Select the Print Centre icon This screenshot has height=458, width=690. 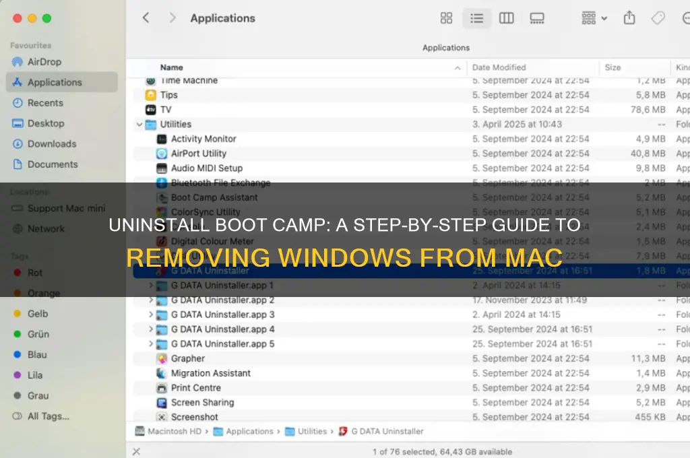tap(162, 388)
